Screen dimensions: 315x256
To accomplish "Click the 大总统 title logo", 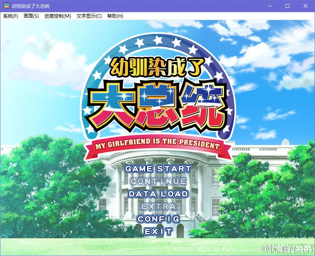I will click(x=157, y=104).
